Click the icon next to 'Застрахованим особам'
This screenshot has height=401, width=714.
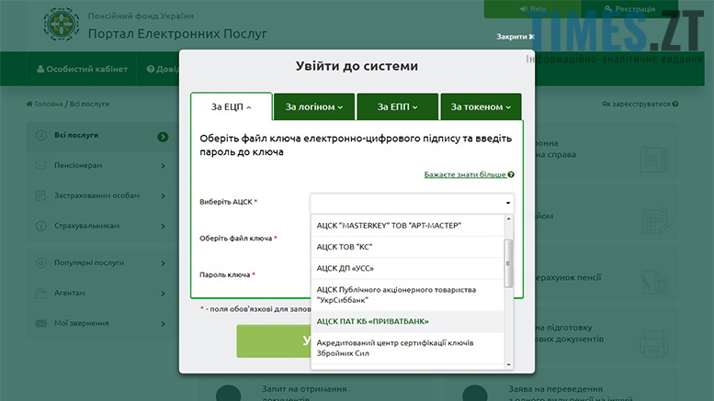click(x=41, y=195)
